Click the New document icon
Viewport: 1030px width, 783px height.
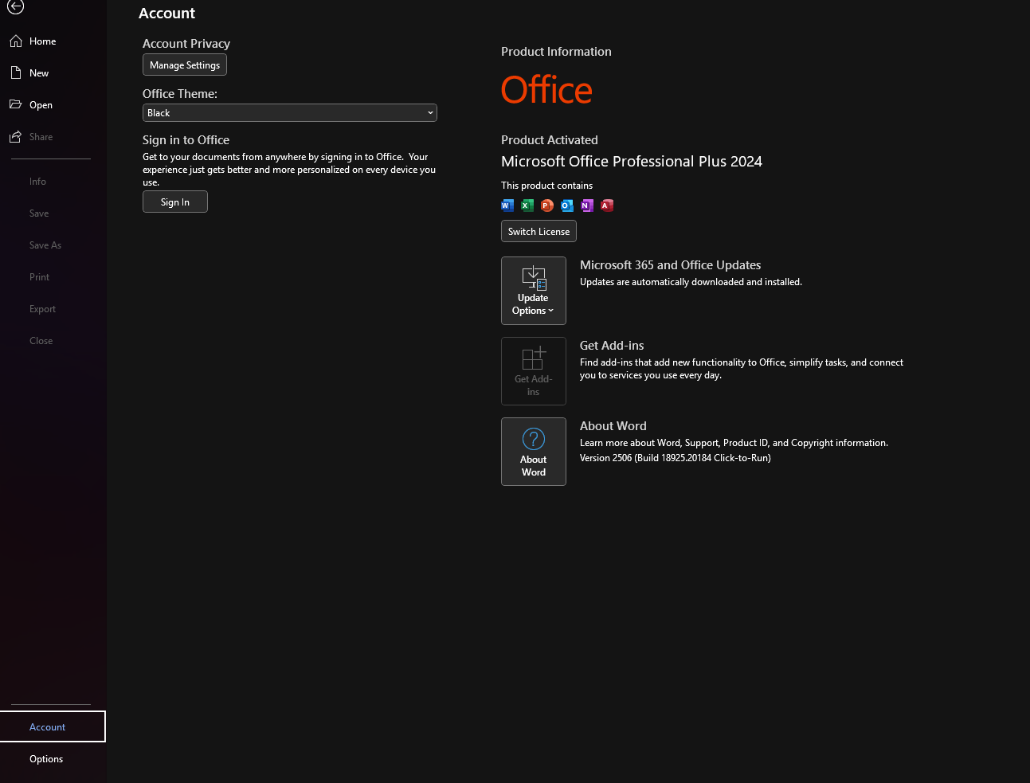point(16,72)
